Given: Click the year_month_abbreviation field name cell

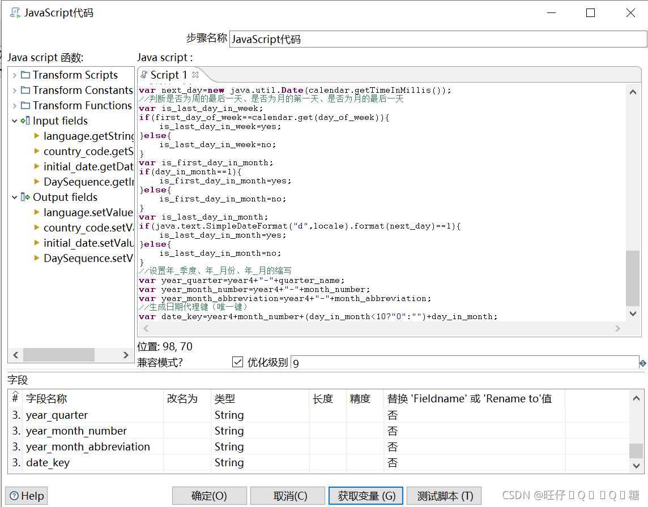Looking at the screenshot, I should pyautogui.click(x=93, y=446).
